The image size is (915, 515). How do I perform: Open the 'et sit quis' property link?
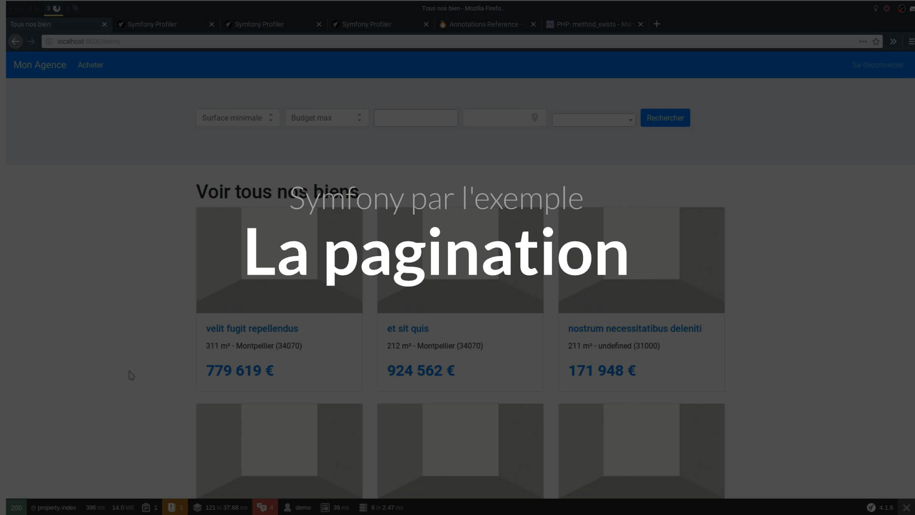407,328
